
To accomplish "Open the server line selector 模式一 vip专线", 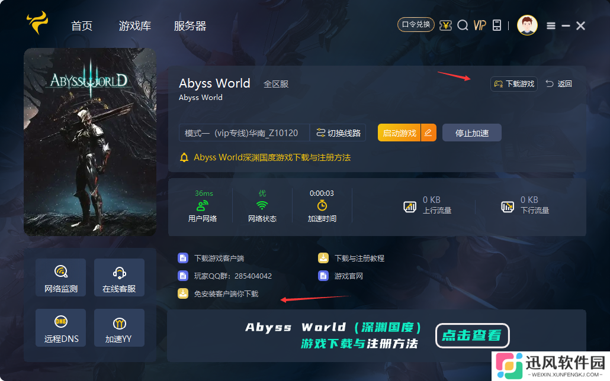I will point(244,133).
